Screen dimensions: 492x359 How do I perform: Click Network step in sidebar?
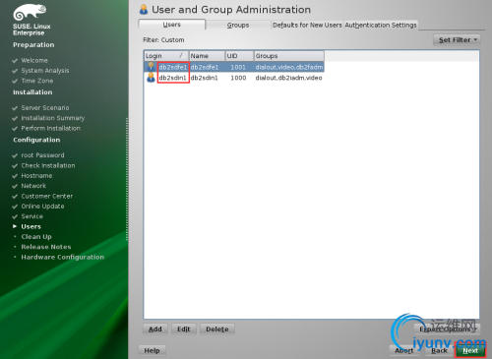[x=33, y=186]
